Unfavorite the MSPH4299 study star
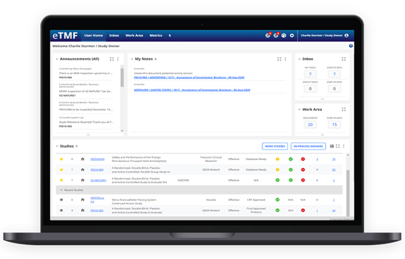Image resolution: width=405 pixels, height=259 pixels. (61, 159)
